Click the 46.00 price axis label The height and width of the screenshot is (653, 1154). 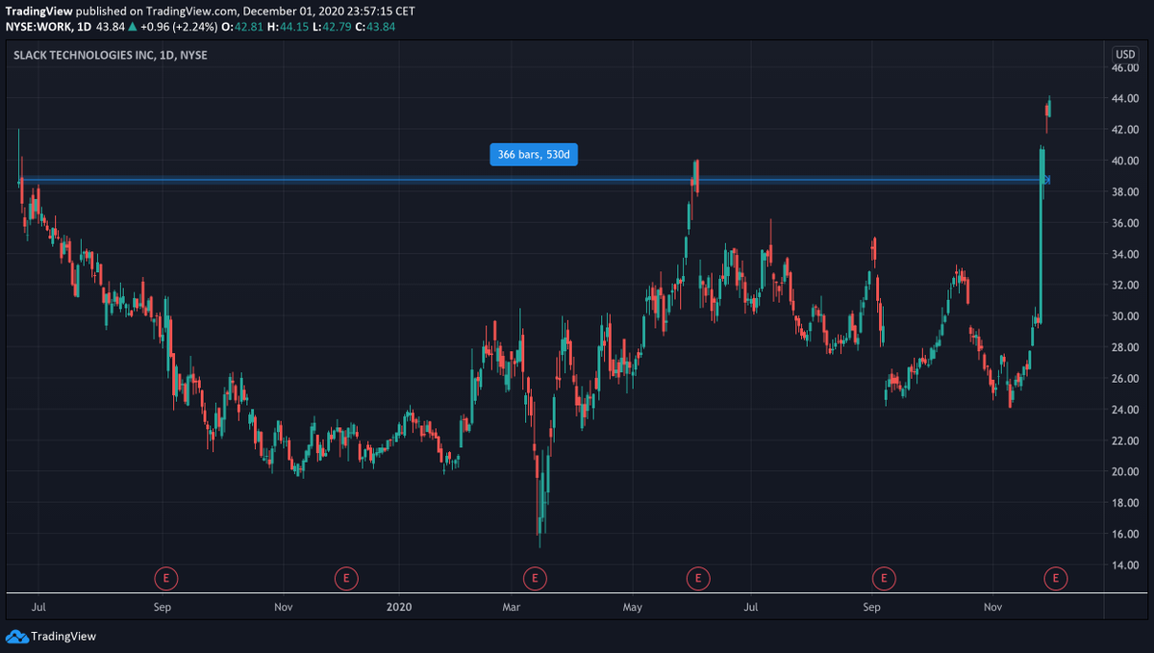pos(1125,68)
